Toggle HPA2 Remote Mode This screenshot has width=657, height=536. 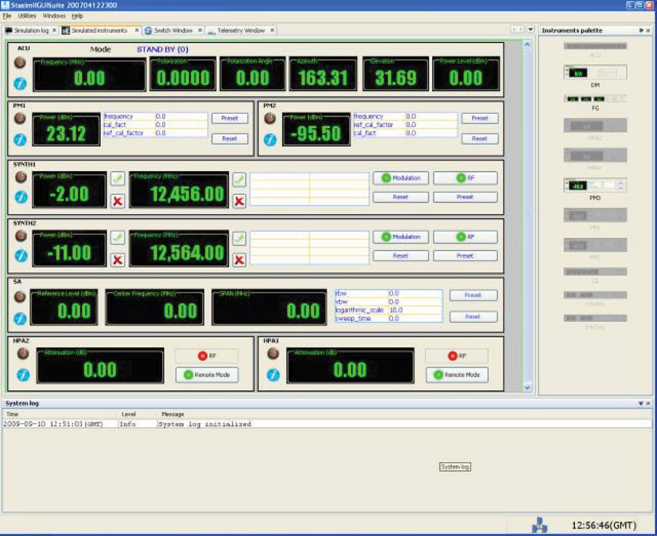[x=207, y=375]
